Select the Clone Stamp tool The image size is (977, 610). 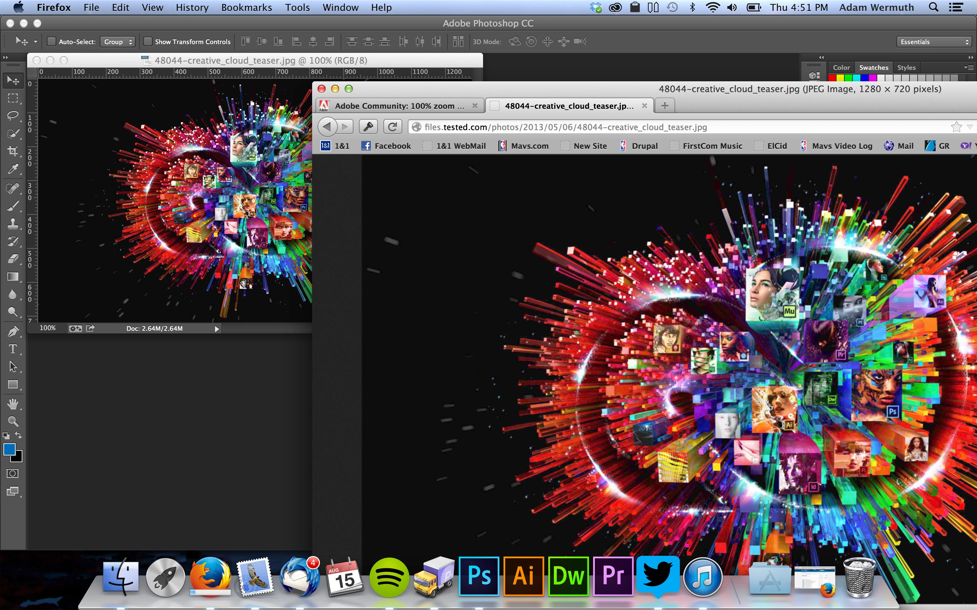click(13, 224)
